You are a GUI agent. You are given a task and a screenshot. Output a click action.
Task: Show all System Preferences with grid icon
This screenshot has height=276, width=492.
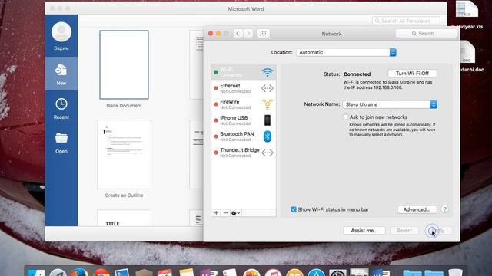click(263, 34)
